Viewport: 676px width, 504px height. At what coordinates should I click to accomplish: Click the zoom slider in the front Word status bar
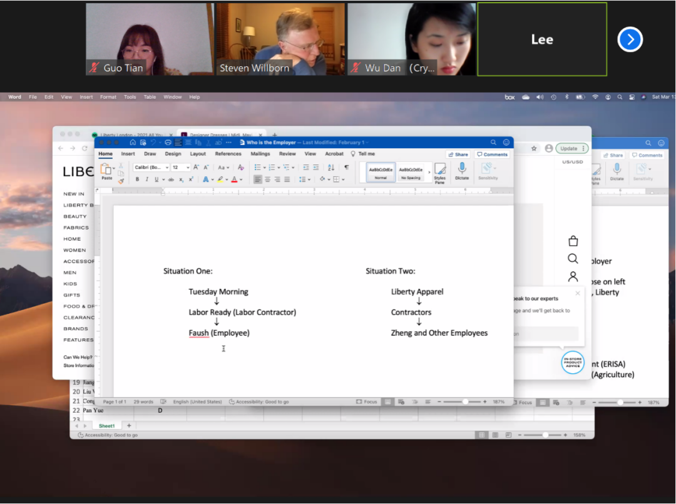462,401
